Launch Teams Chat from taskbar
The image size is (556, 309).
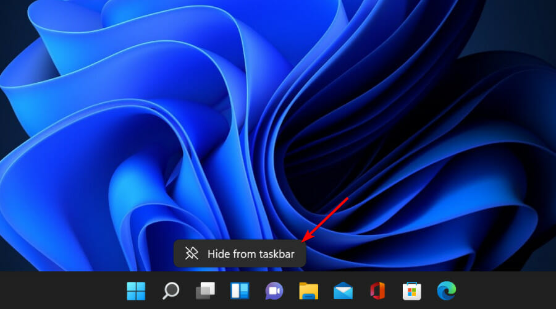(274, 291)
